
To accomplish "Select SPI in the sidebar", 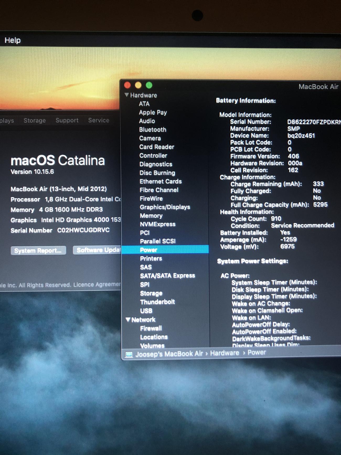I will pyautogui.click(x=145, y=284).
